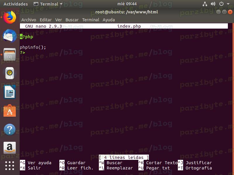The image size is (234, 175).
Task: Open Rhythmbox music player icon
Action: tap(10, 73)
